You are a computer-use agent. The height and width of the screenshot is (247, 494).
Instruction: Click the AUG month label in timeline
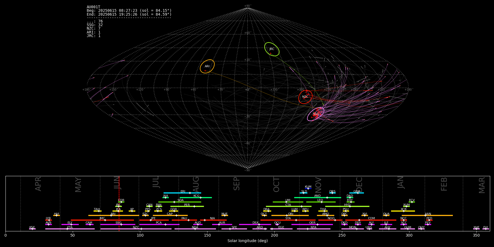[196, 184]
